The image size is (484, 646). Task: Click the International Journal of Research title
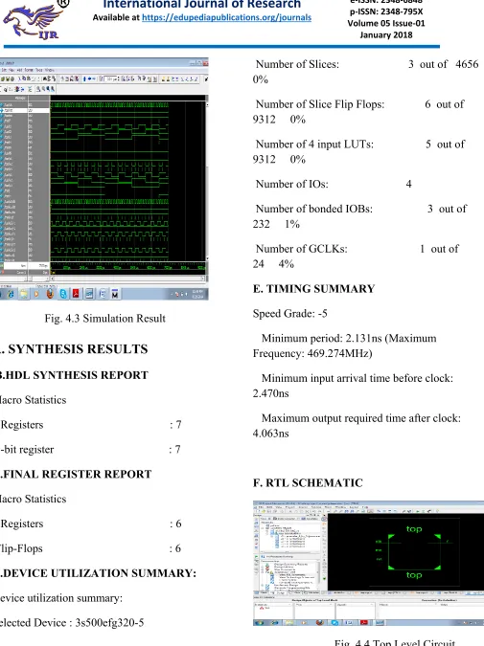pyautogui.click(x=202, y=5)
